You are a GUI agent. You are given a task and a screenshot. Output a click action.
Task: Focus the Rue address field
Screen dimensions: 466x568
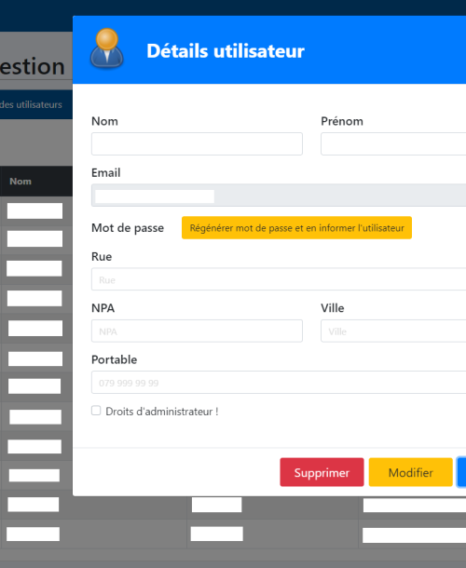point(279,279)
